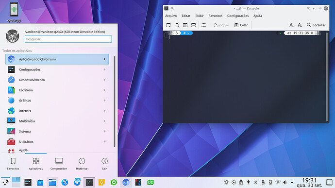Split Konsole view left/right
Image resolution: width=335 pixels, height=188 pixels.
pos(185,25)
